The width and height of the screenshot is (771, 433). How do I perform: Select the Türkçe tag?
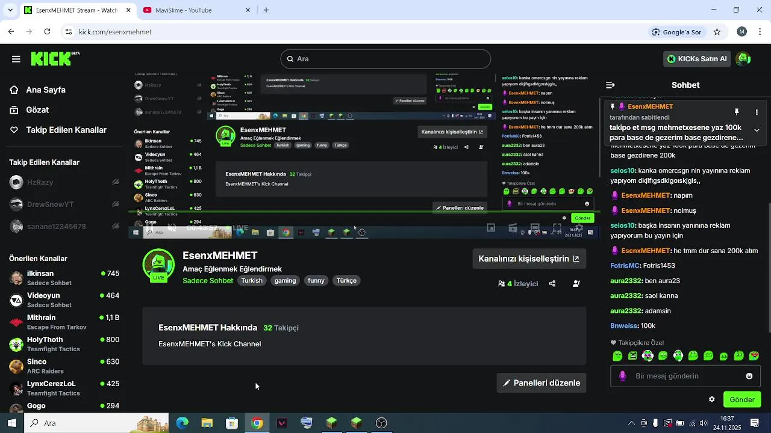[346, 281]
